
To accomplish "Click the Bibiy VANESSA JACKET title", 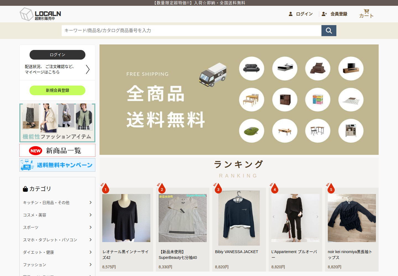I will 237,252.
